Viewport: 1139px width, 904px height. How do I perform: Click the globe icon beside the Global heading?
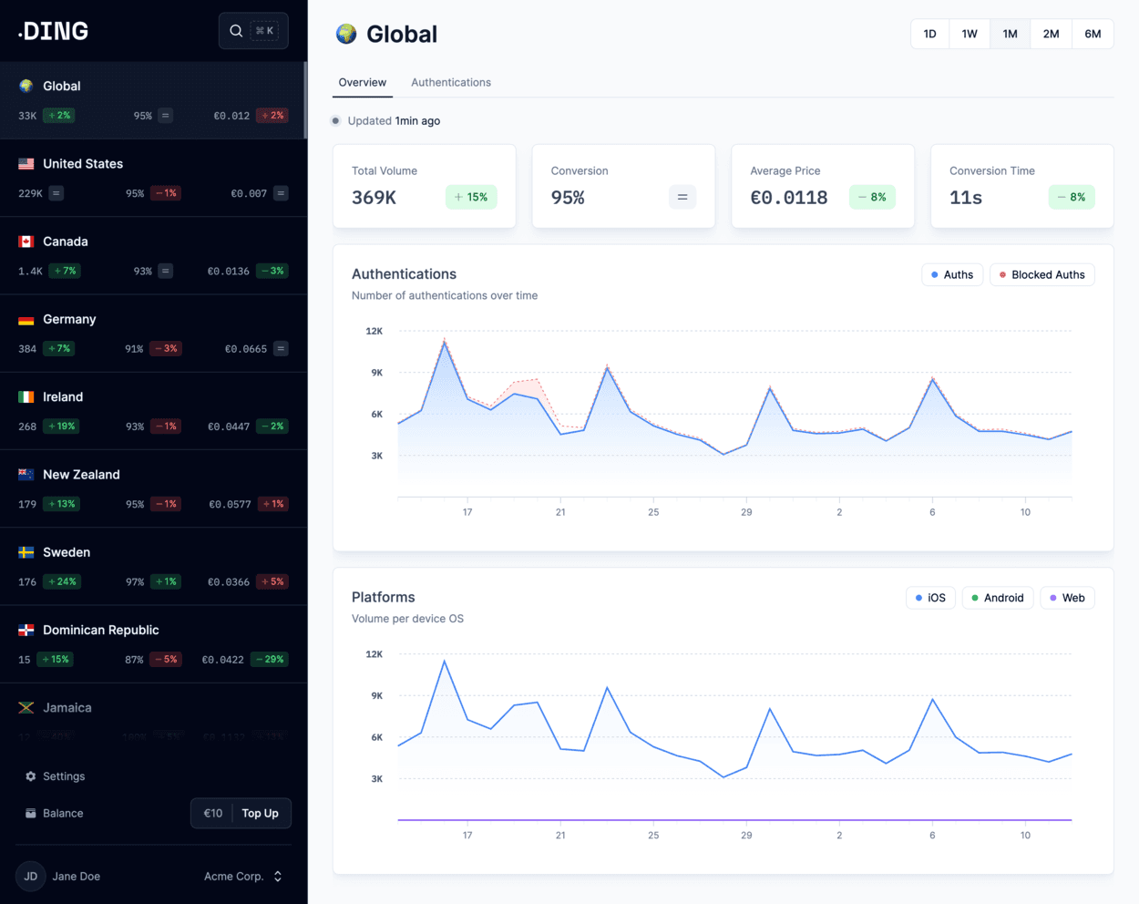click(x=346, y=35)
